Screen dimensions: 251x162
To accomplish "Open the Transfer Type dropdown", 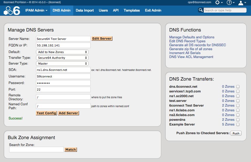I will tap(62, 58).
